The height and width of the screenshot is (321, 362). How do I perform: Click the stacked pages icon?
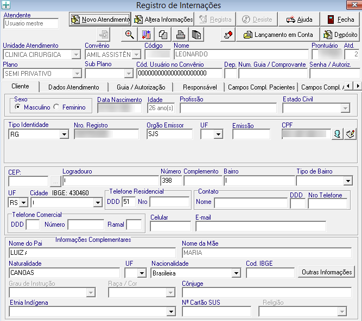pyautogui.click(x=196, y=35)
